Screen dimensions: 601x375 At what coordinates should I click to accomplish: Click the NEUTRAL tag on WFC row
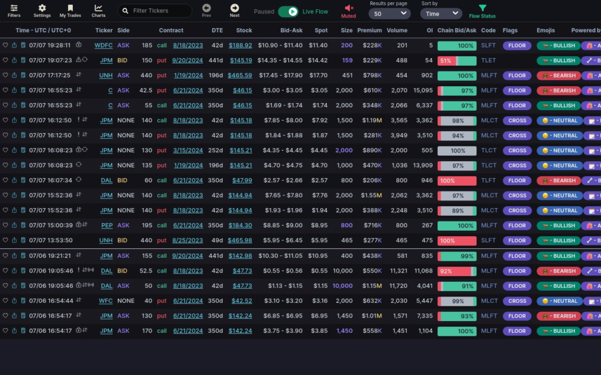pos(560,301)
